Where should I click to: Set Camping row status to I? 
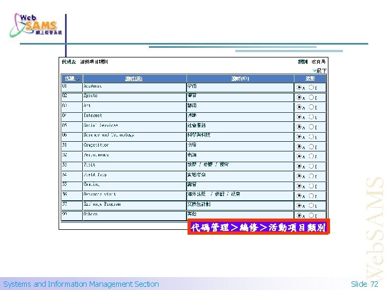pyautogui.click(x=311, y=186)
